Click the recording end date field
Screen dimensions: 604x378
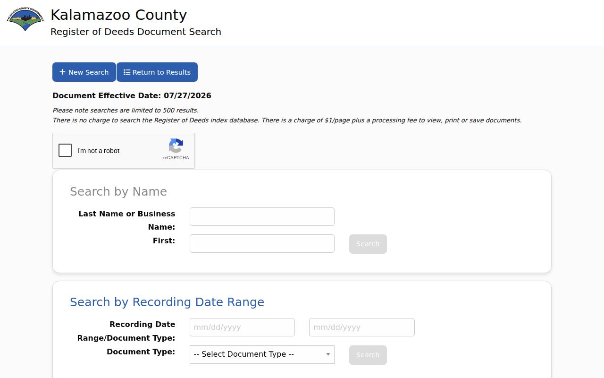point(362,327)
